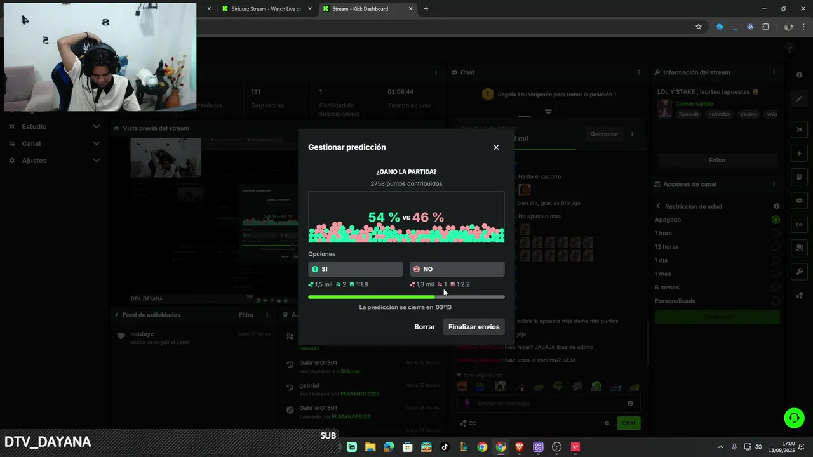Image resolution: width=813 pixels, height=457 pixels.
Task: Select the 1 día radio option
Action: (776, 260)
